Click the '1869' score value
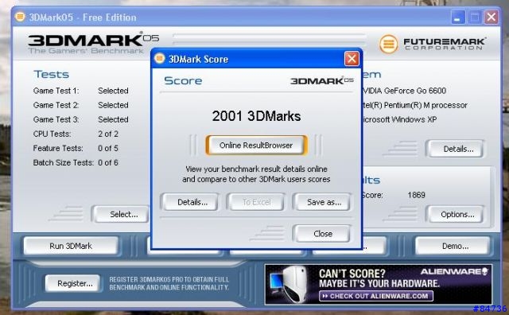Viewport: 509px width, 315px height. pyautogui.click(x=416, y=195)
